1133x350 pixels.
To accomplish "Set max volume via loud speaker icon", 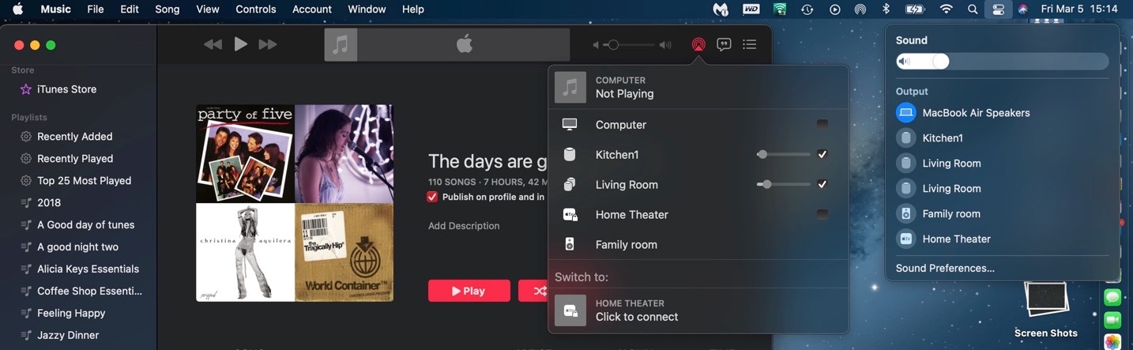I will pyautogui.click(x=665, y=45).
